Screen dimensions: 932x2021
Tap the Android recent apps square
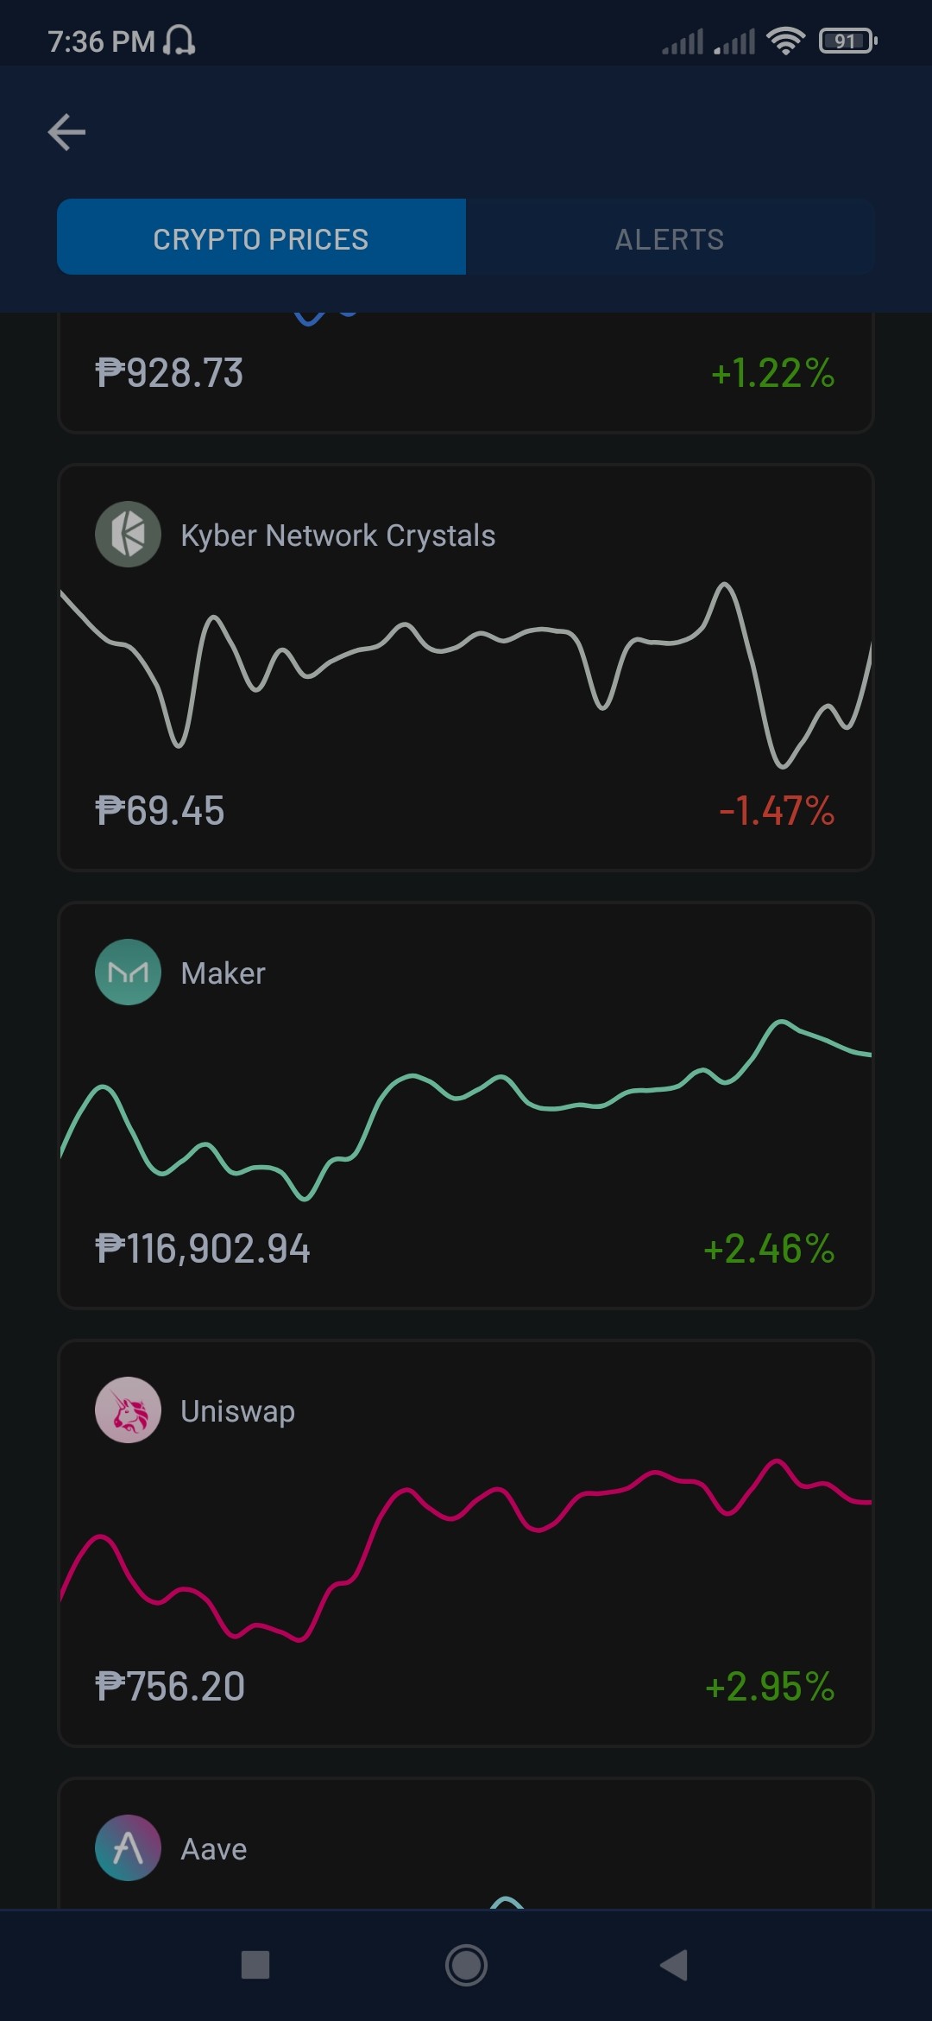(x=255, y=1965)
